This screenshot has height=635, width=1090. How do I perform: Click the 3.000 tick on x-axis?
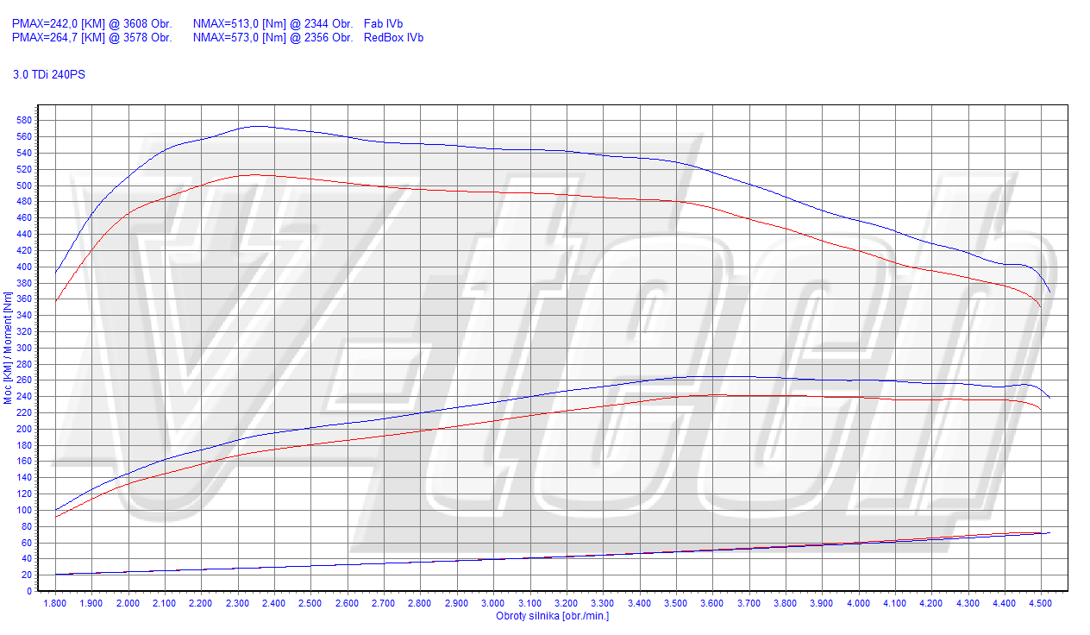(493, 603)
